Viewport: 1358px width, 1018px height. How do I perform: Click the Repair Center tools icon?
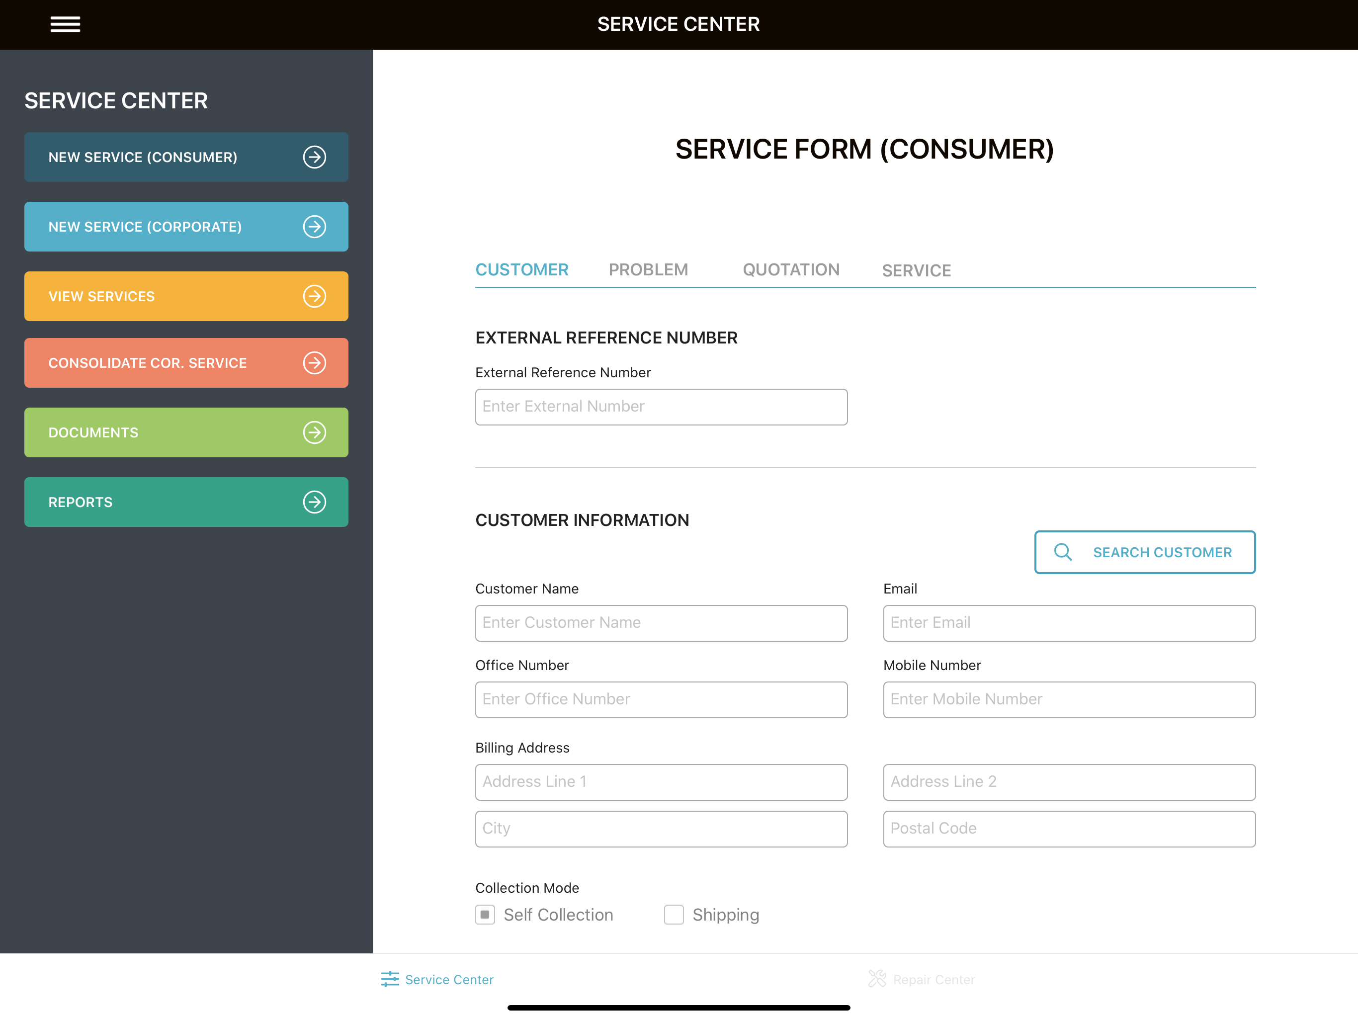877,979
